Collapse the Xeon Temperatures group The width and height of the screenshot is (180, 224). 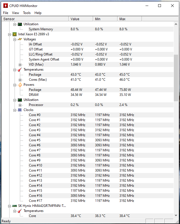(15, 70)
